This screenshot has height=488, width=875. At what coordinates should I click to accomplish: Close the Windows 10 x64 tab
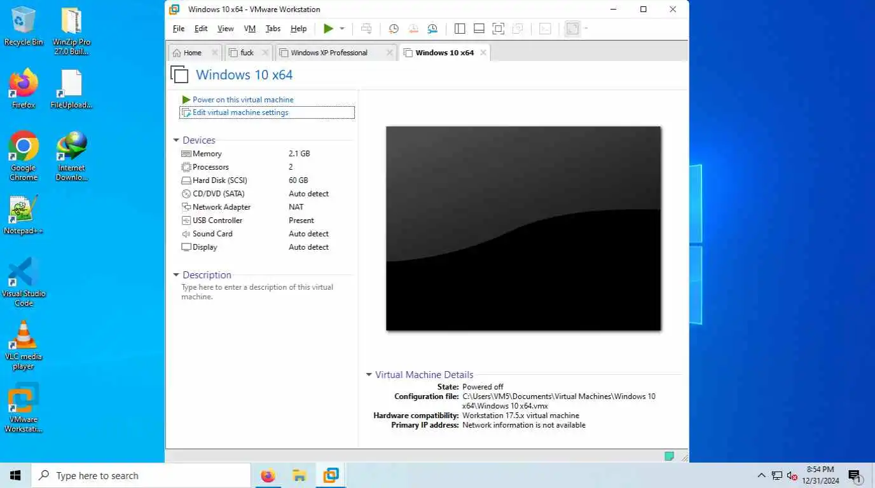[483, 53]
